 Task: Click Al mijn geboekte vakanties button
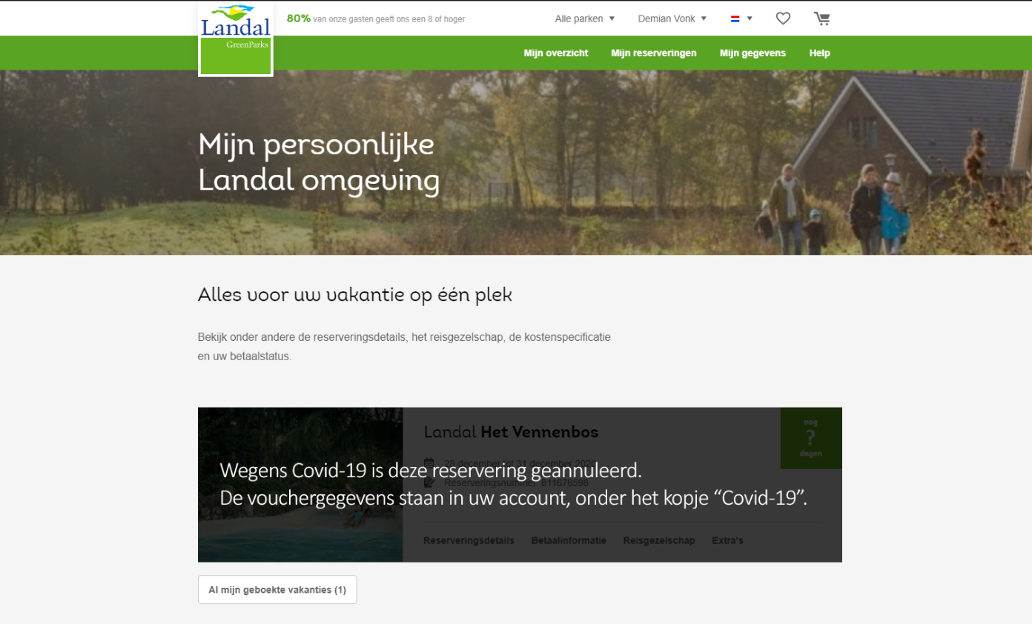click(277, 590)
